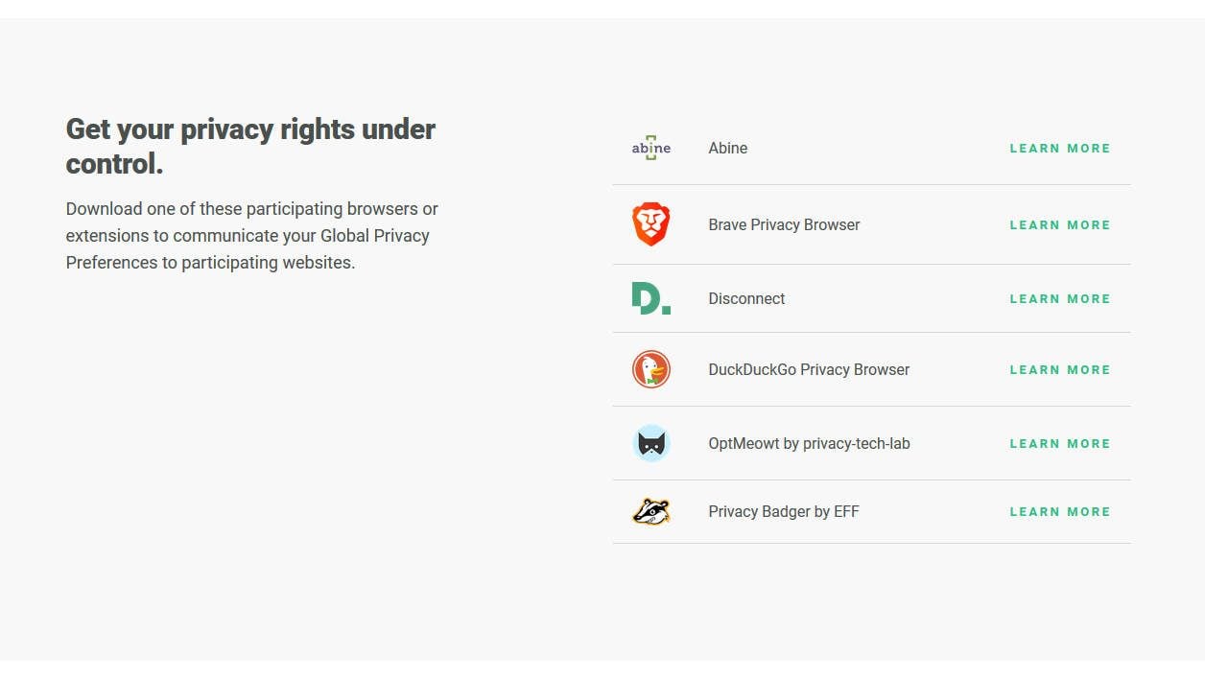Open Learn More for Abine
This screenshot has width=1205, height=679.
(x=1060, y=149)
